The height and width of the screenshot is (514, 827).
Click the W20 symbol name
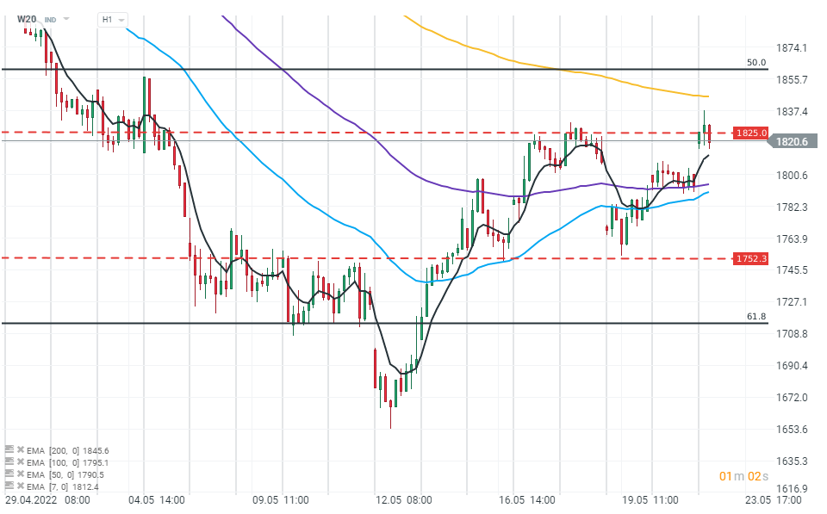[x=27, y=19]
